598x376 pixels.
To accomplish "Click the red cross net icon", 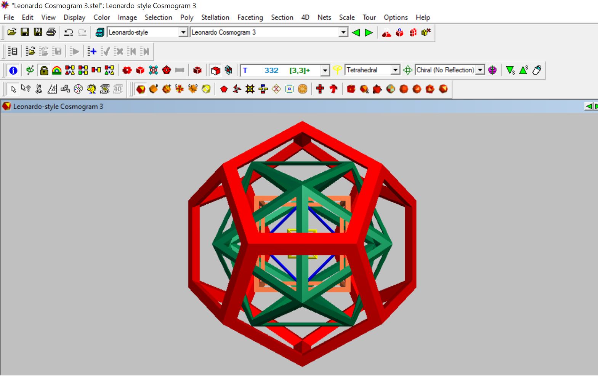I will coord(320,89).
